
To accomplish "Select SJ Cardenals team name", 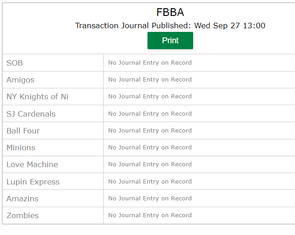I will click(31, 114).
